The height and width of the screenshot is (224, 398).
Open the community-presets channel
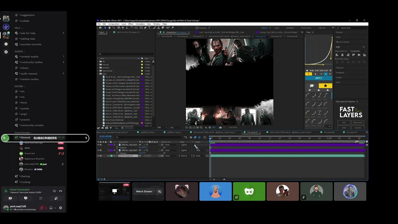coord(31,125)
